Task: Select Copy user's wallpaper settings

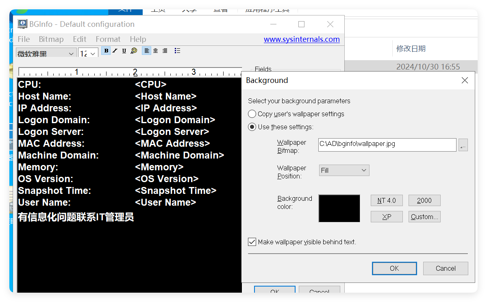Action: [x=252, y=114]
